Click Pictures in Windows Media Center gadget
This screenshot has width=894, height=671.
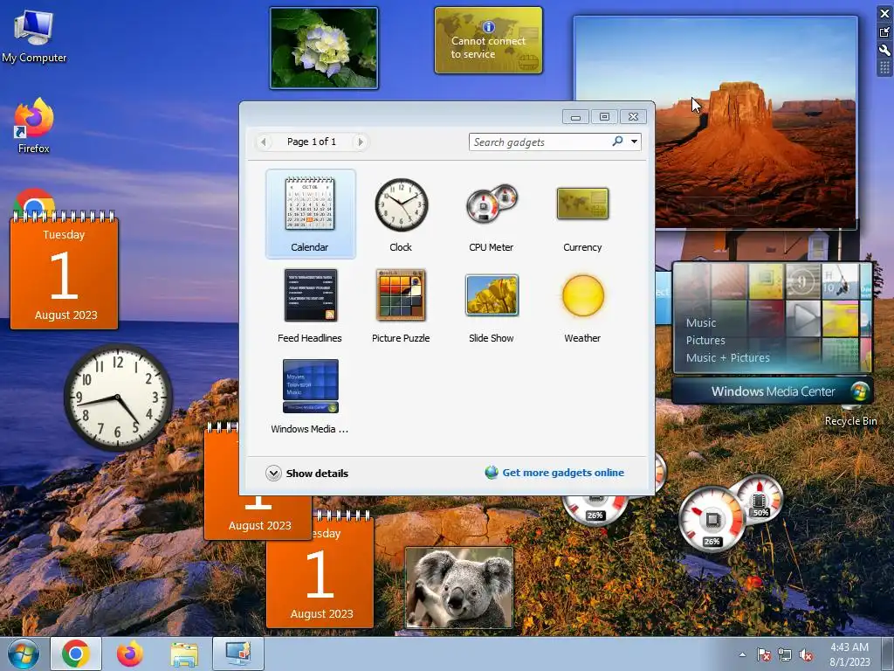pos(705,340)
